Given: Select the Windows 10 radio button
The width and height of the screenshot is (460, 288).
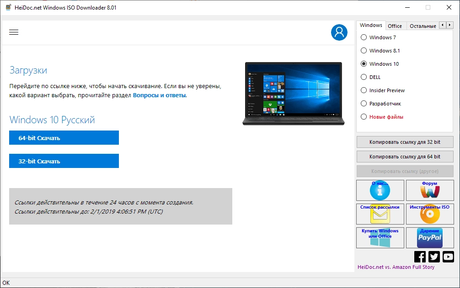Looking at the screenshot, I should point(364,63).
